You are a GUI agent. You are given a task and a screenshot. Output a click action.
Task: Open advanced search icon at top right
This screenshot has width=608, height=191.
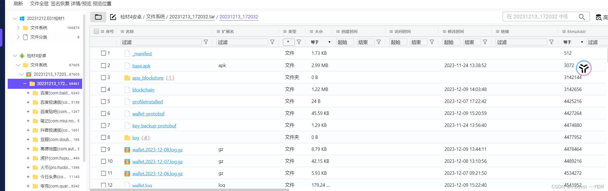598,18
